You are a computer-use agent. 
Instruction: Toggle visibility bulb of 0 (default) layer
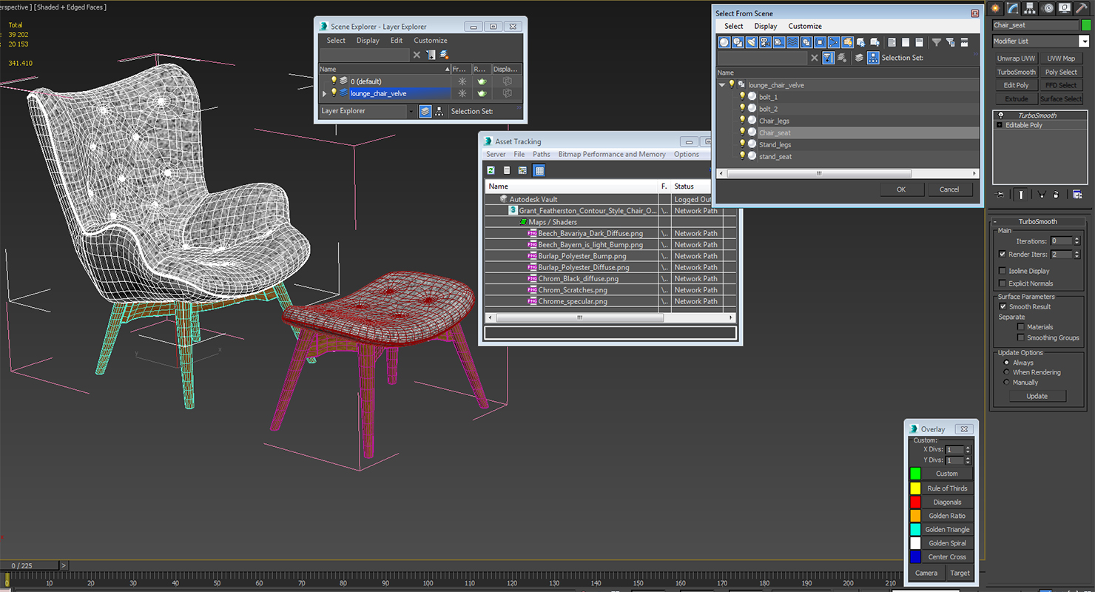click(x=334, y=81)
